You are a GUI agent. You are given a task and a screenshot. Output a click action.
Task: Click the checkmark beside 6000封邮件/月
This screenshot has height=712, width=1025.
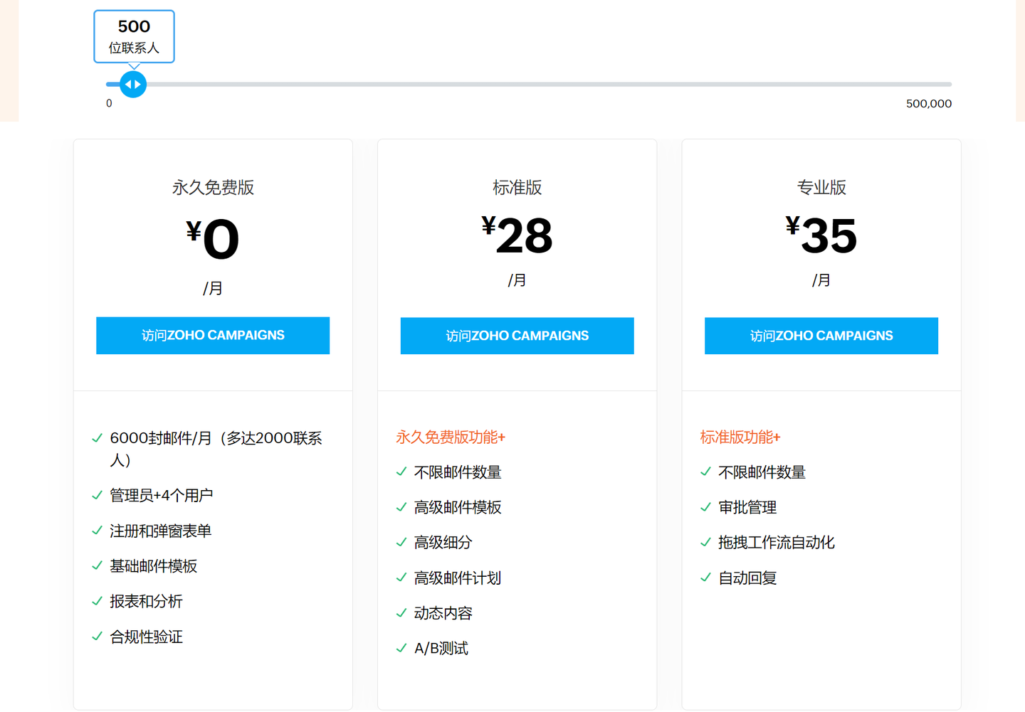(98, 438)
